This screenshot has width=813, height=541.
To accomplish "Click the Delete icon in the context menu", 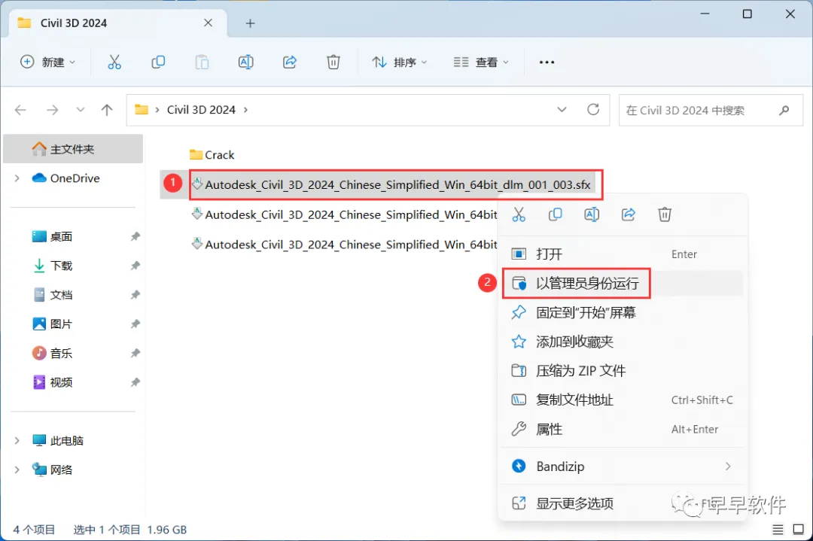I will 665,214.
